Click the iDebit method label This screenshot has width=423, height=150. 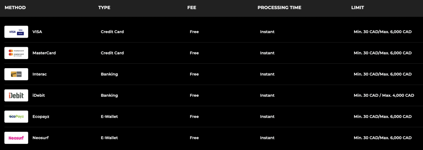click(x=38, y=95)
